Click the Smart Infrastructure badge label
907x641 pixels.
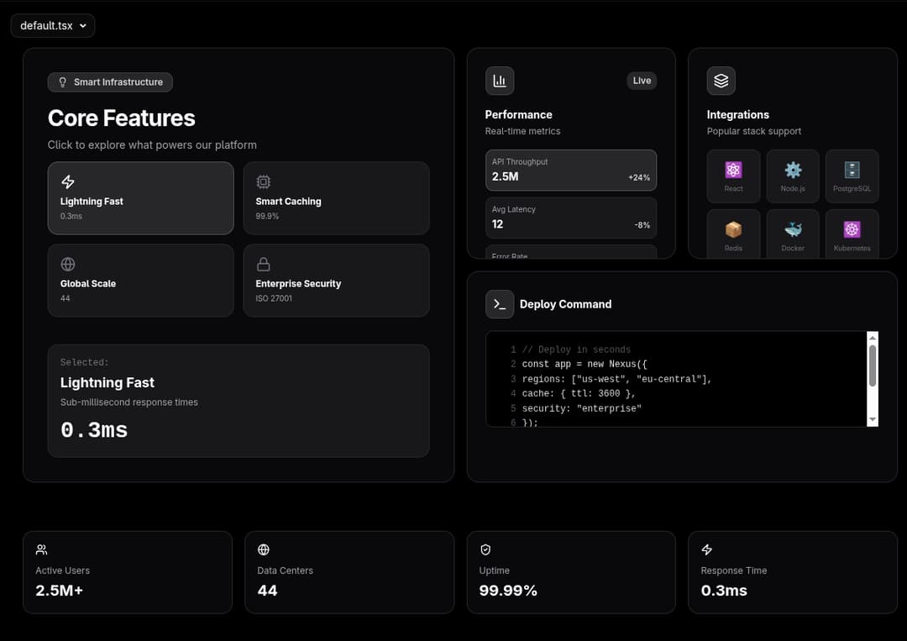point(118,82)
